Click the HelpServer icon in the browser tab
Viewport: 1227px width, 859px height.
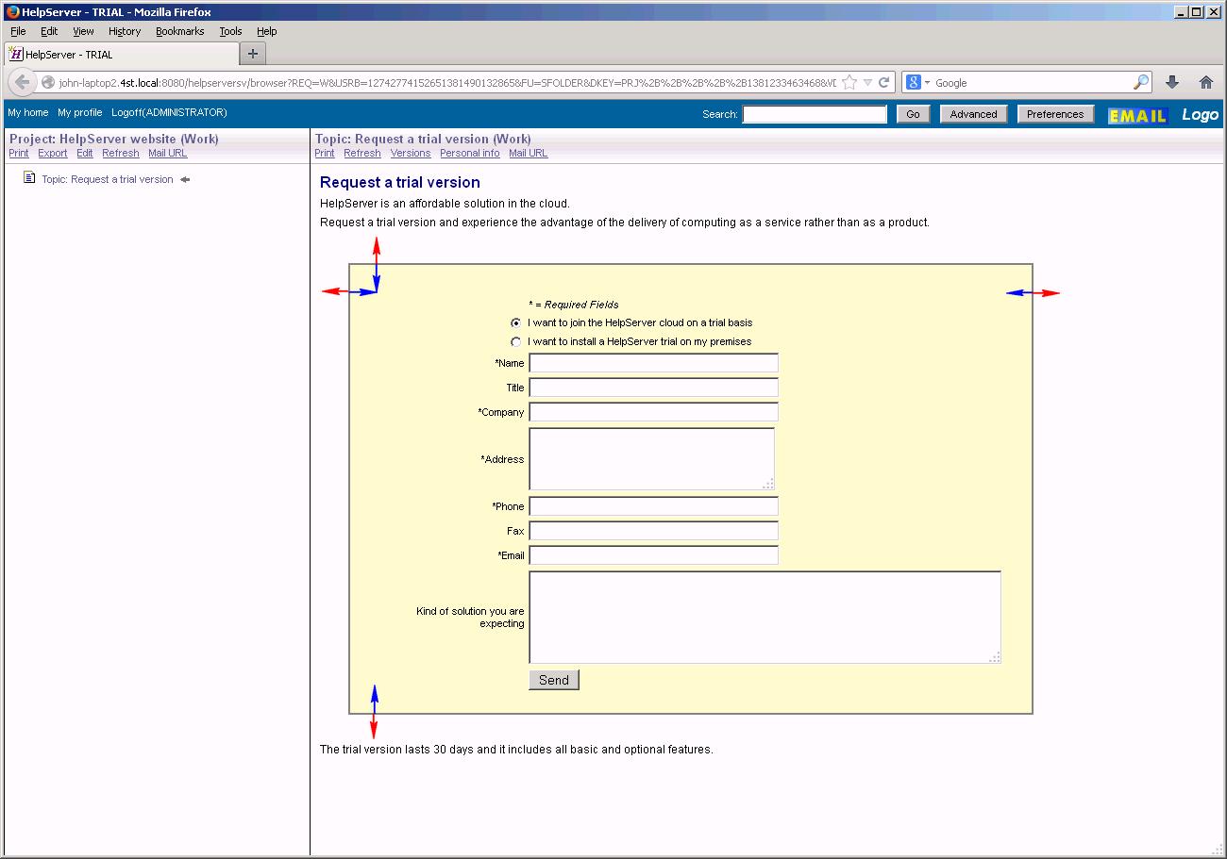point(16,54)
